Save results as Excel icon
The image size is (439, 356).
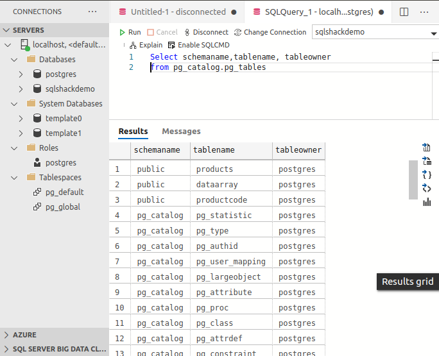(427, 161)
